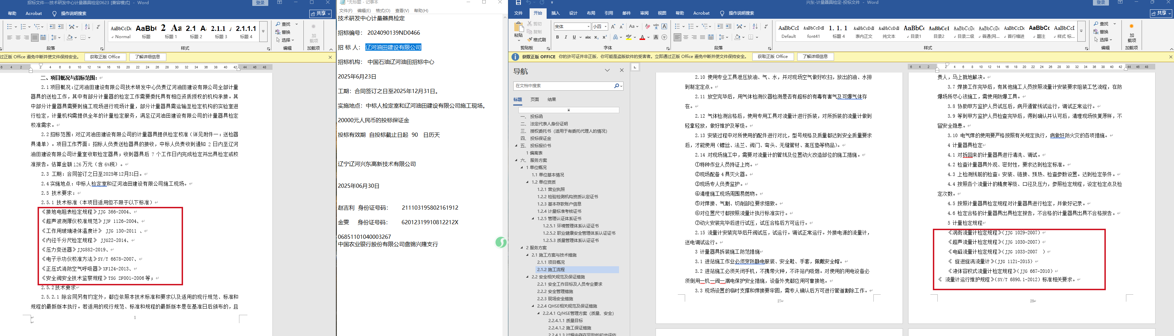Justify the paragraph in 投标文件 Word

702,37
